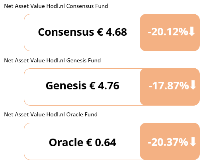Click the Genesis down arrow icon
This screenshot has height=166, width=205.
[193, 85]
